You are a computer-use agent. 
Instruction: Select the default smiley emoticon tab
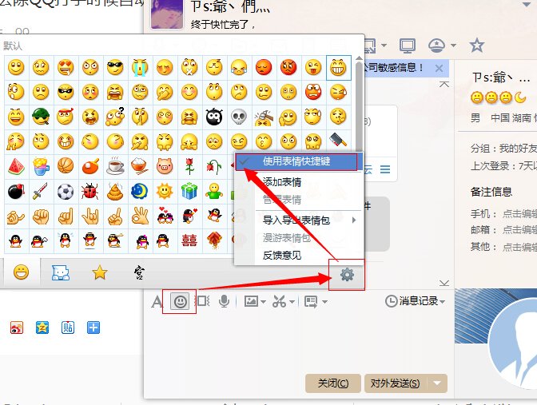tap(22, 273)
